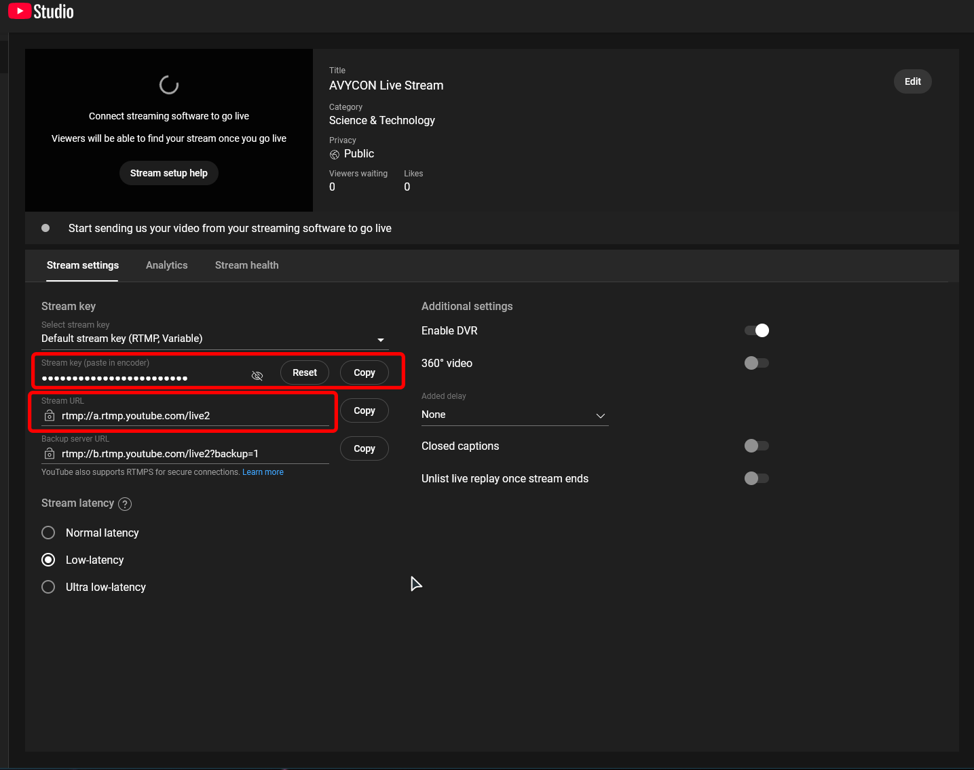The image size is (974, 770).
Task: Click the YouTube Studio logo
Action: [x=41, y=12]
